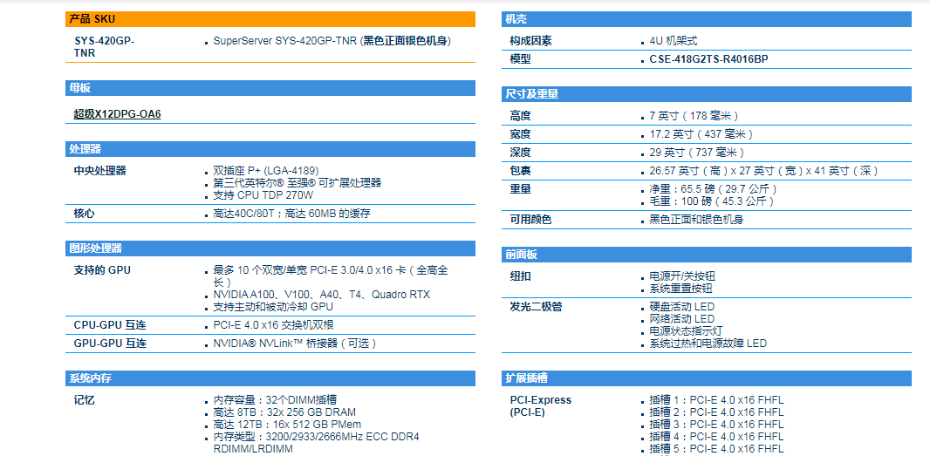
Task: Open the 超级X12DPG-OA6 motherboard link
Action: pos(117,114)
